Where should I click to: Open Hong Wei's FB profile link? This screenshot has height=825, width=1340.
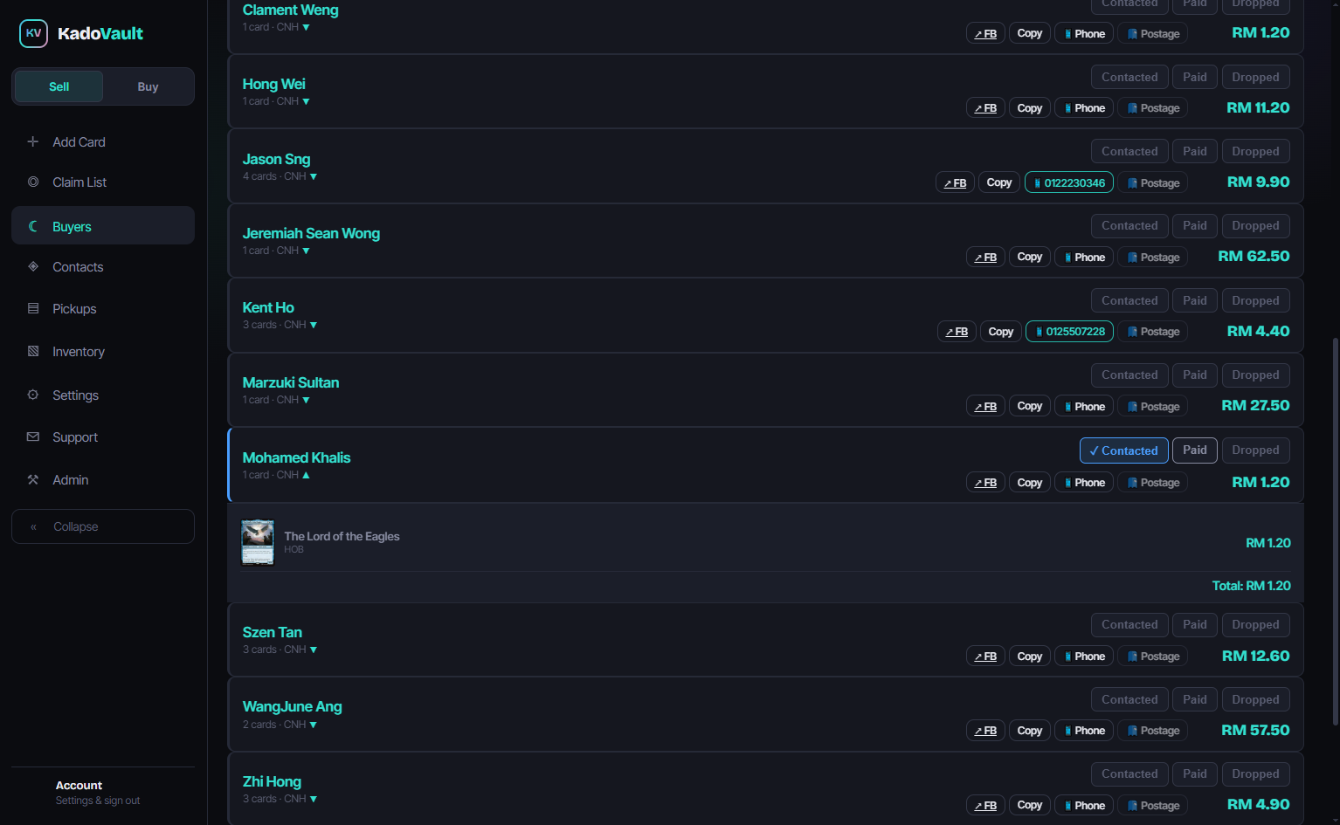(x=985, y=108)
